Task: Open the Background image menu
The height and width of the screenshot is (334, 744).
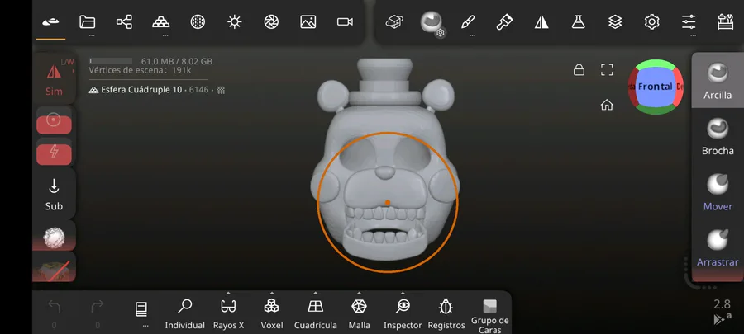Action: point(308,22)
